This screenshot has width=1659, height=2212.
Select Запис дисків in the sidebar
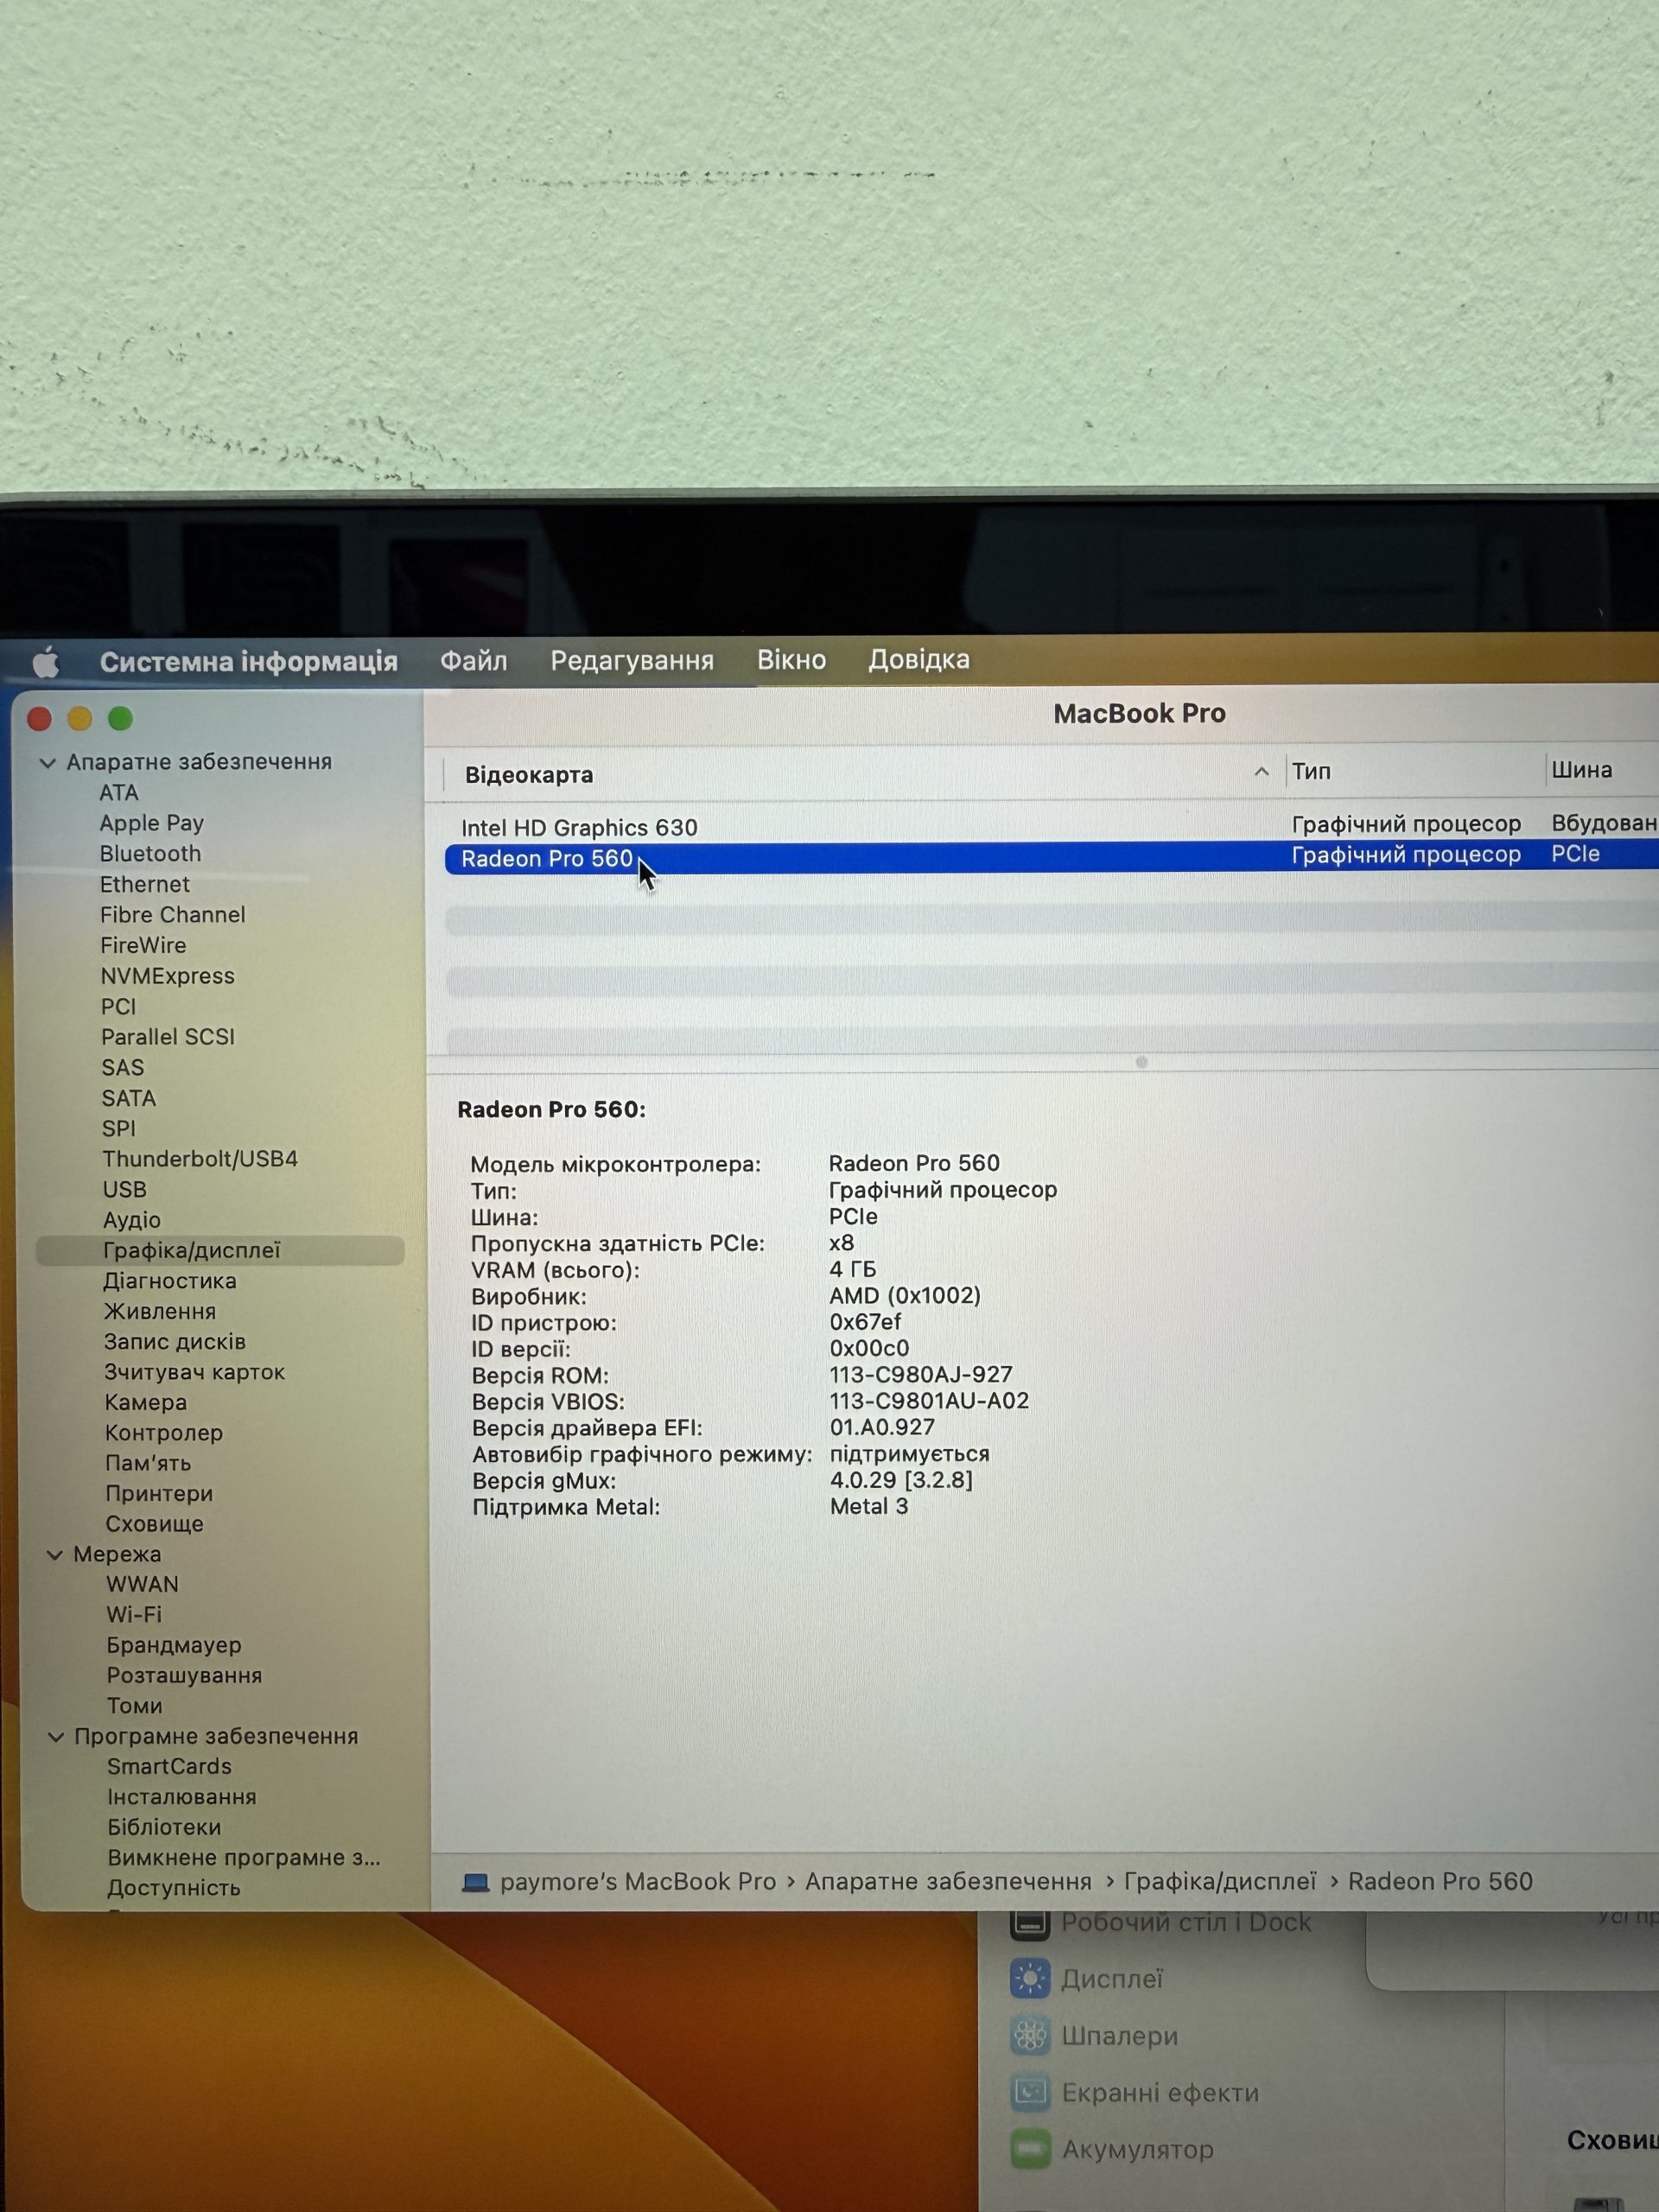(x=175, y=1342)
